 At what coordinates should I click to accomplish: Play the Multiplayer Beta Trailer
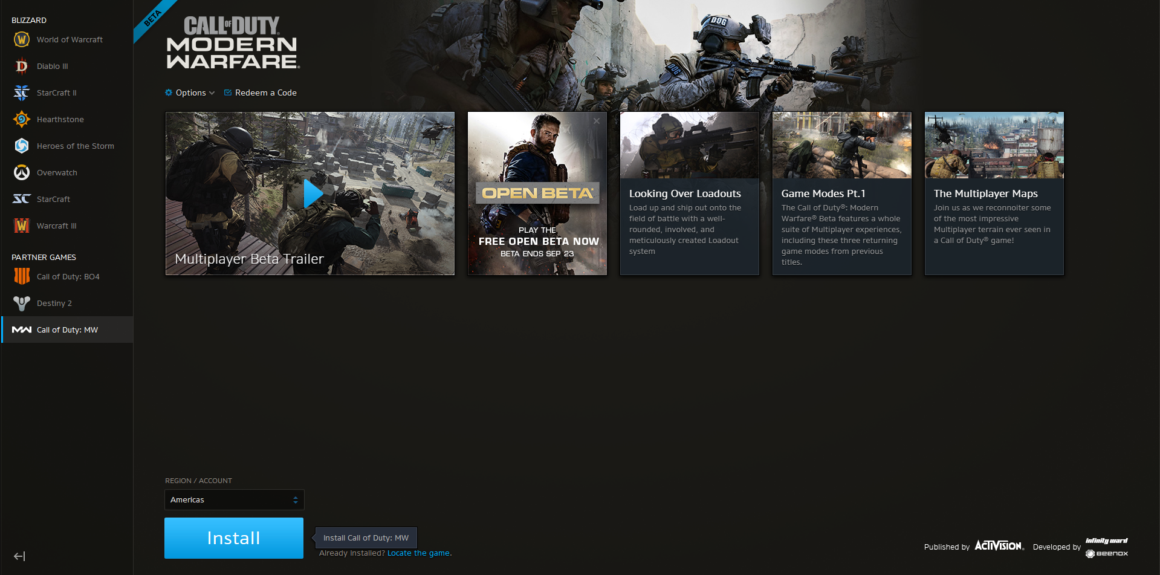tap(313, 193)
